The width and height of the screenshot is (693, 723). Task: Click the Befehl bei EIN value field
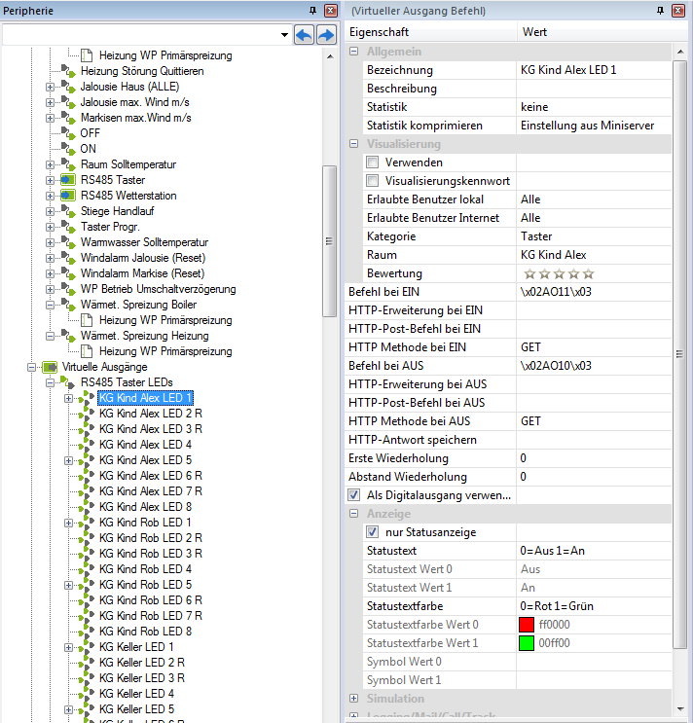pos(594,292)
